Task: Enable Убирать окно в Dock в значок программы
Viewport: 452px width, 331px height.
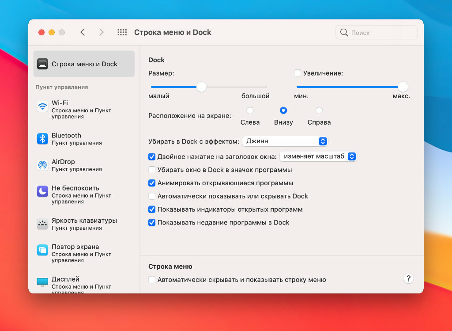Action: [152, 170]
